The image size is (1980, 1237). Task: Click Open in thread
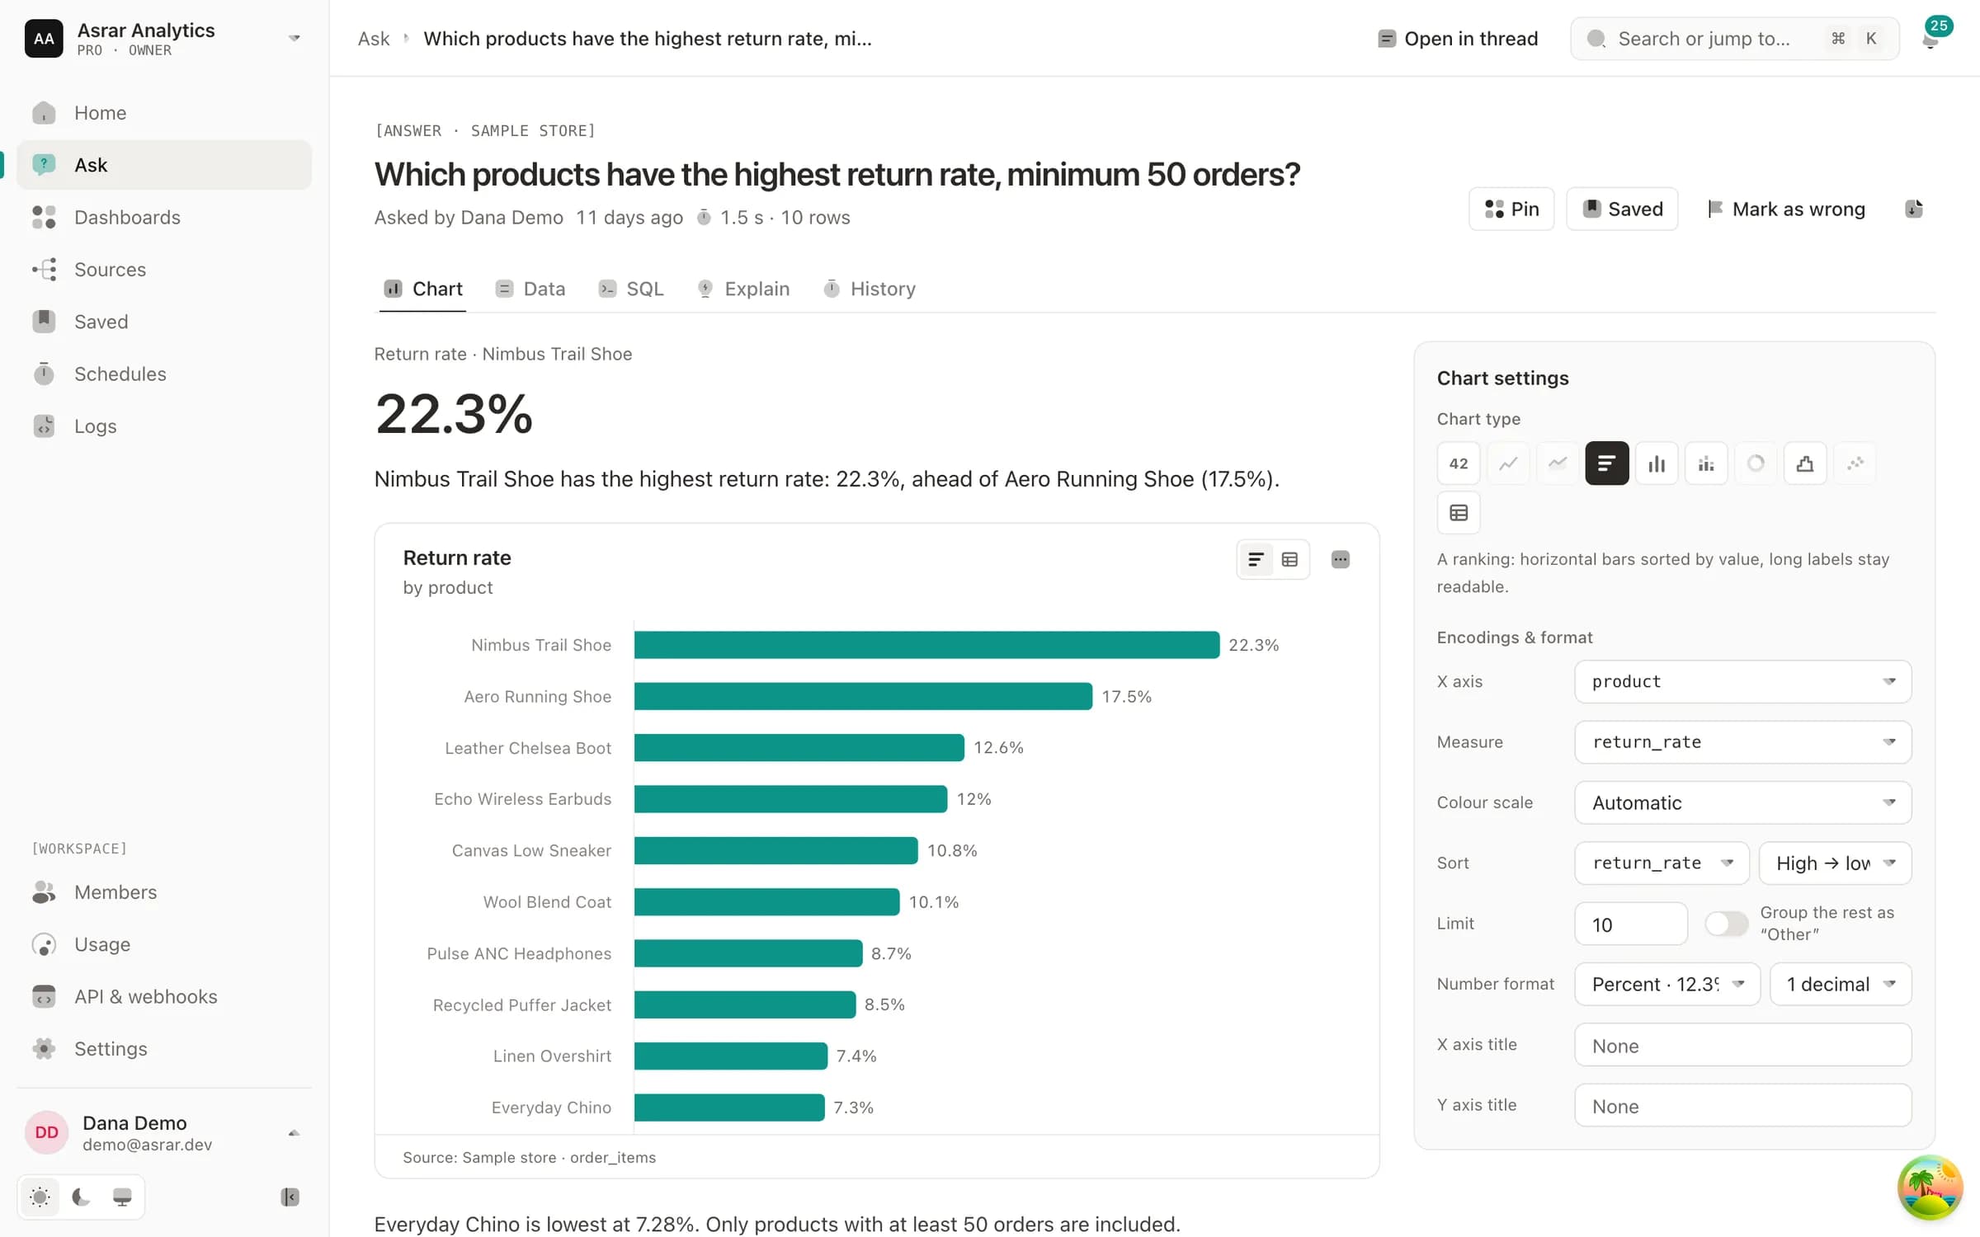click(x=1458, y=39)
